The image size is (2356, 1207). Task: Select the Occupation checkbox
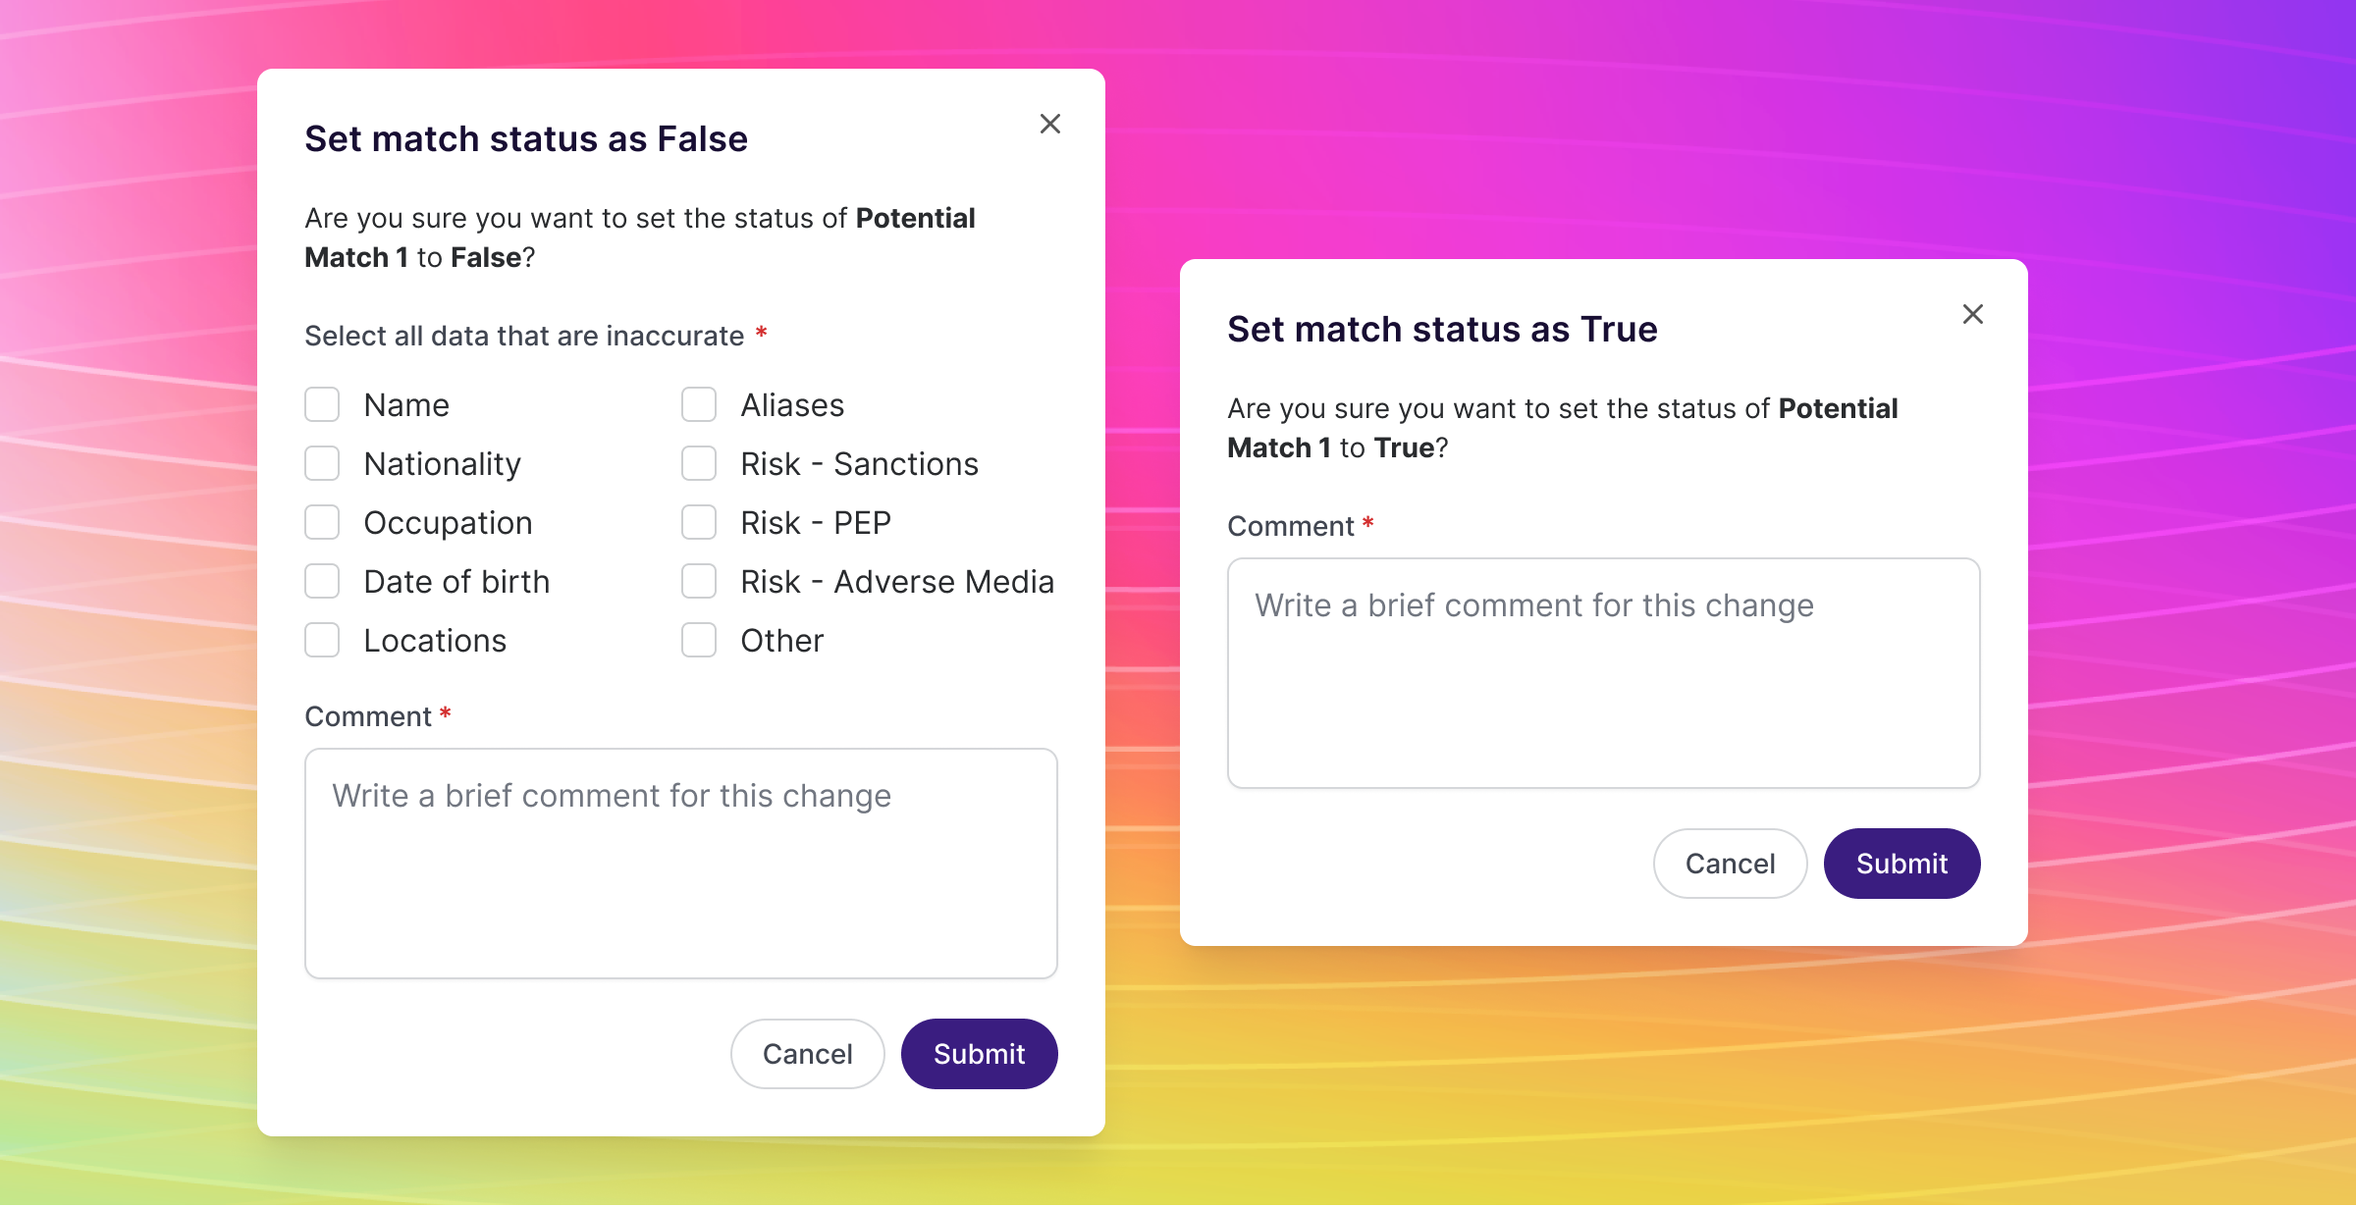point(322,523)
